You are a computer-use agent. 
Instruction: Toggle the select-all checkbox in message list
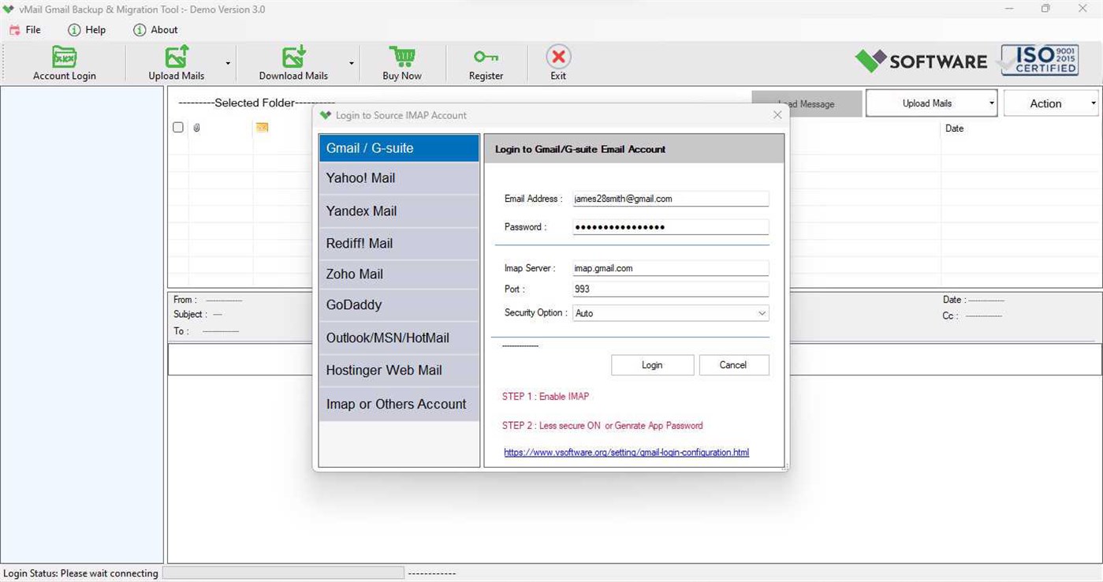[x=178, y=127]
